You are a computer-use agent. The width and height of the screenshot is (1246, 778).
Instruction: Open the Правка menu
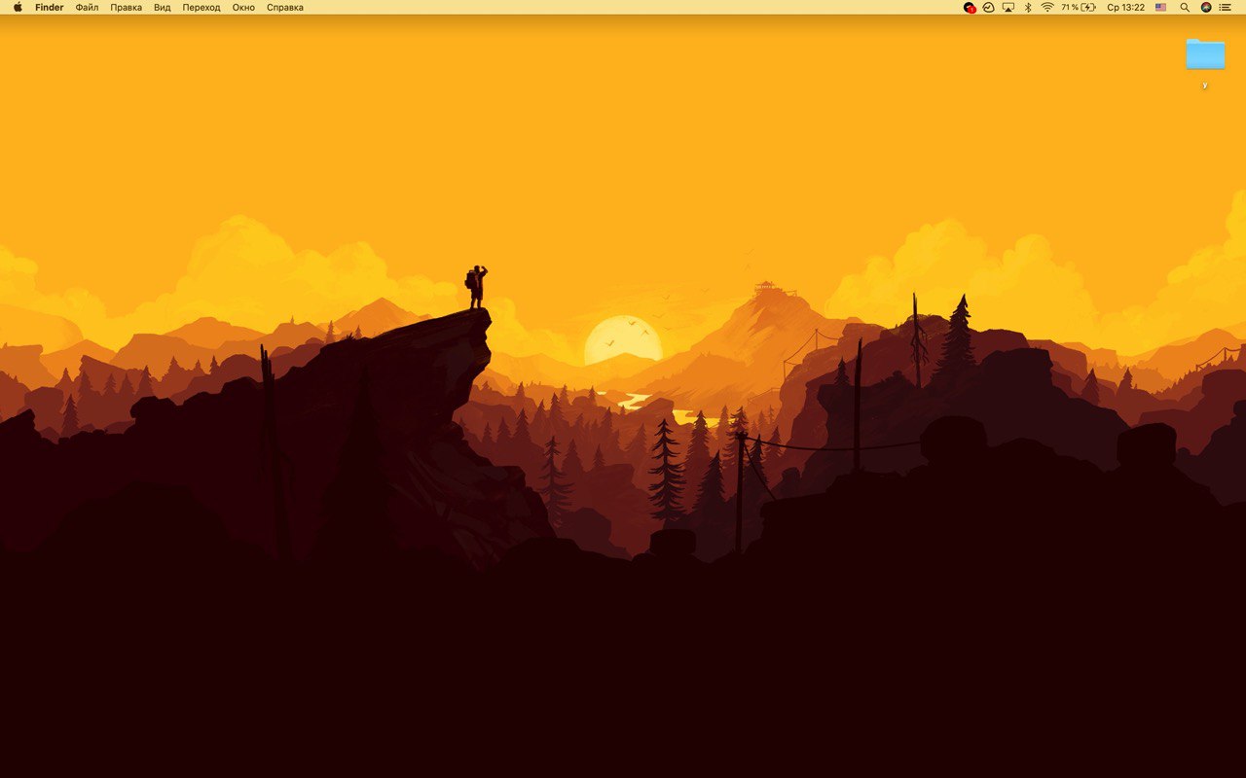click(x=126, y=7)
